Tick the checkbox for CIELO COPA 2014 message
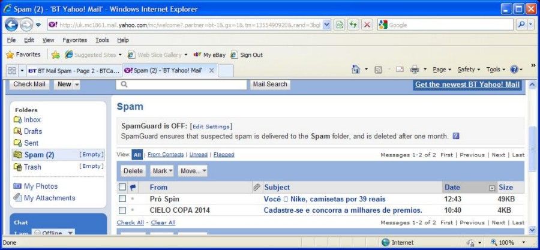Image resolution: width=540 pixels, height=250 pixels. (x=122, y=210)
